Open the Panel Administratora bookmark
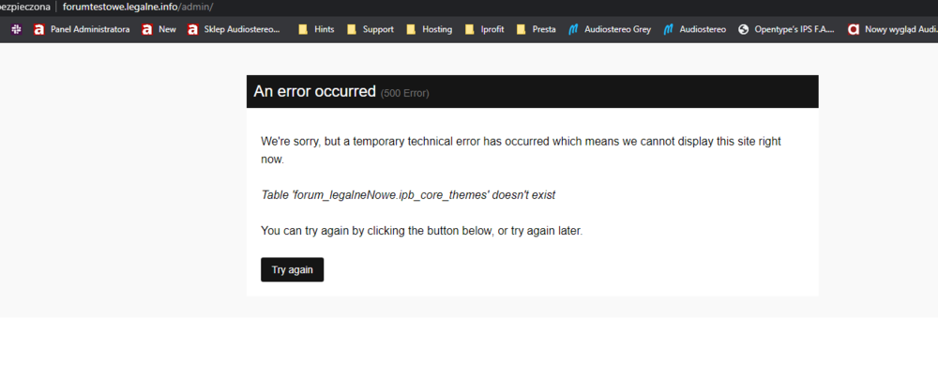Viewport: 938px width, 382px height. tap(82, 29)
